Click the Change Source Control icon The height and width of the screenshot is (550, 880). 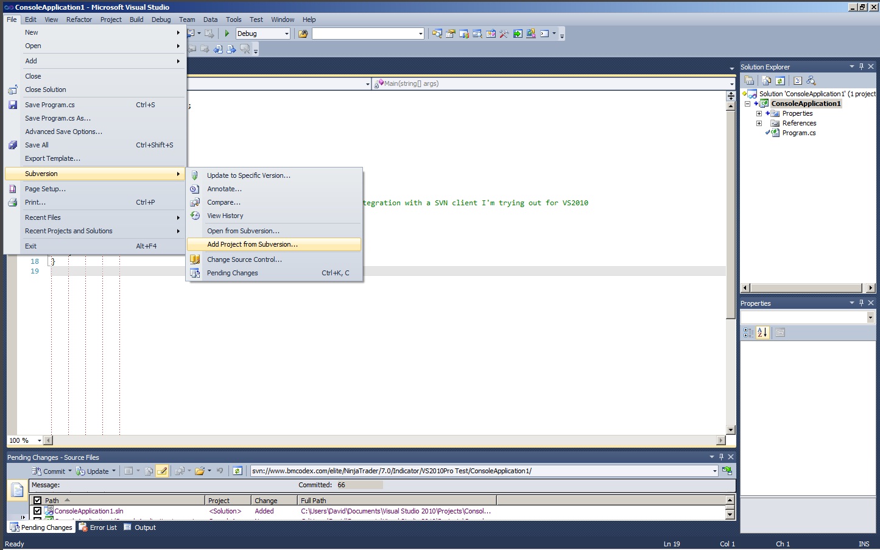tap(195, 259)
